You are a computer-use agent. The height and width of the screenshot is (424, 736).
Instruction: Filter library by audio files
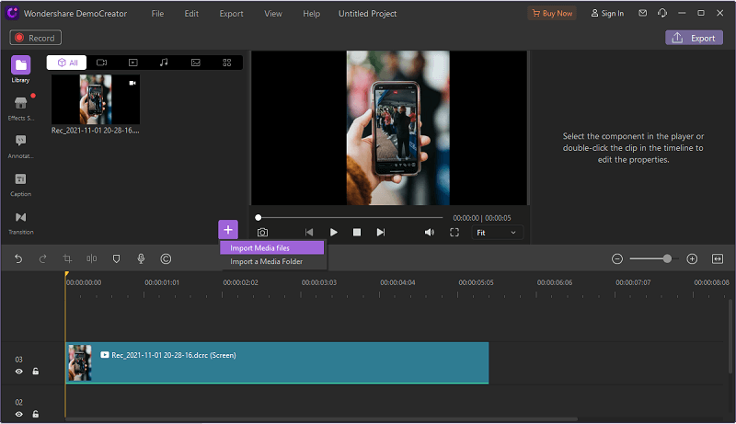[x=164, y=63]
